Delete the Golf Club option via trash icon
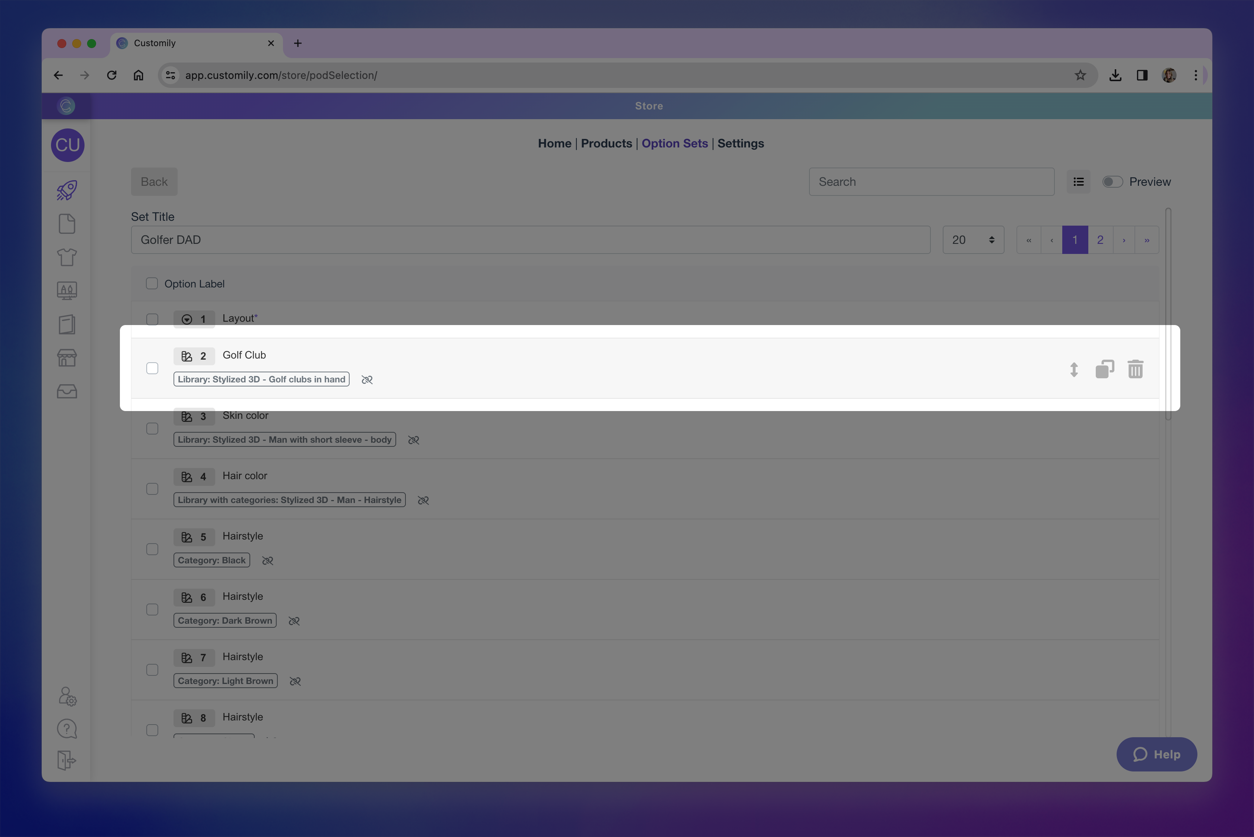 (x=1136, y=368)
